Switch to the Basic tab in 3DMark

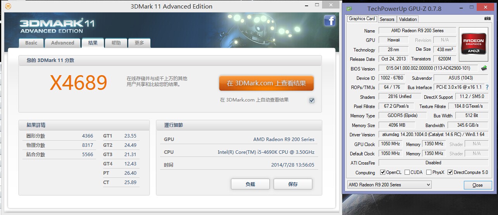point(31,43)
